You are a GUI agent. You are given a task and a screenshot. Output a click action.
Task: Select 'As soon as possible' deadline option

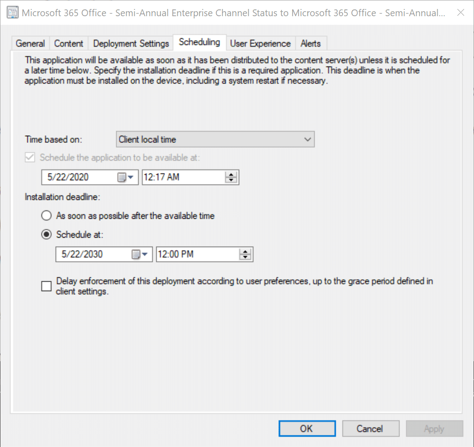(46, 216)
